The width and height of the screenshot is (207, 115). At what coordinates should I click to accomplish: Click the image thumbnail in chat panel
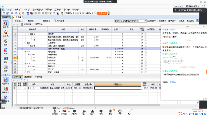173,60
